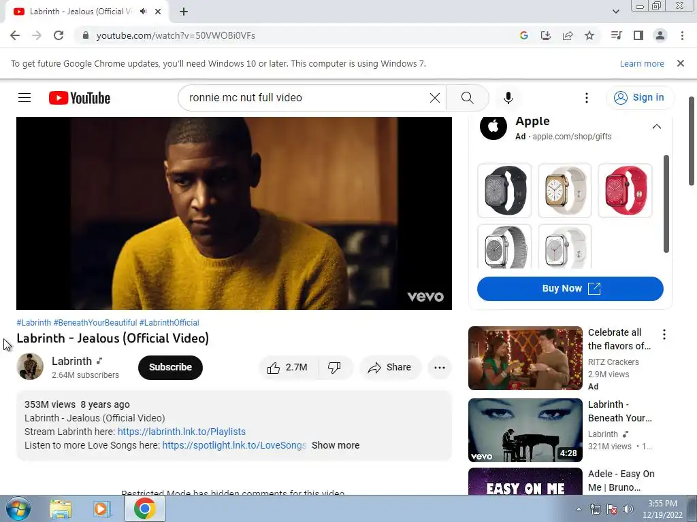Click the site lock icon in address bar
The width and height of the screenshot is (697, 522).
(x=86, y=35)
